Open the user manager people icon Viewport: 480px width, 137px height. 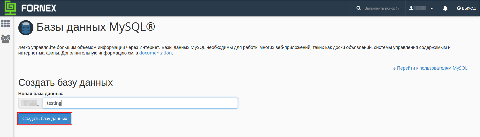click(x=6, y=39)
